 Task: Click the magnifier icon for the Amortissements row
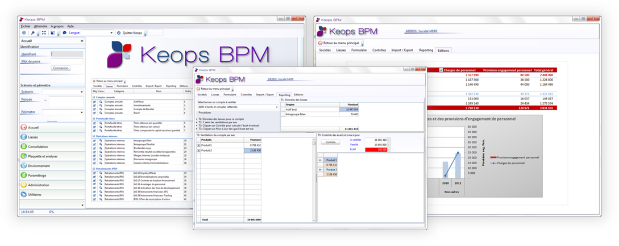[101, 106]
